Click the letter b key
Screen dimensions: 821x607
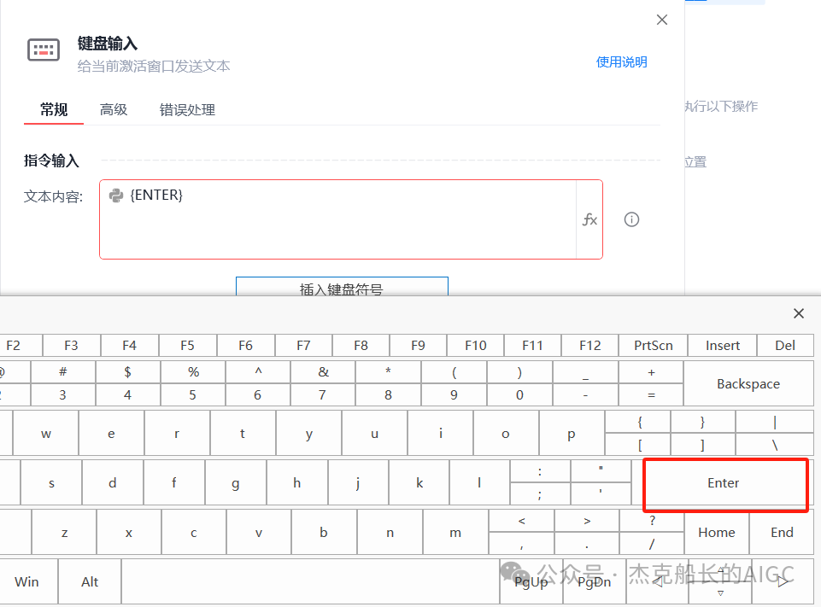324,532
